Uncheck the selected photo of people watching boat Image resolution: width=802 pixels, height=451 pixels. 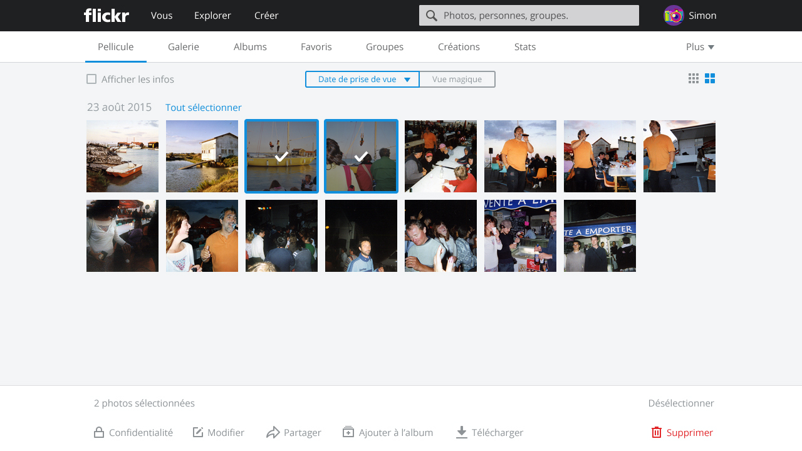361,156
